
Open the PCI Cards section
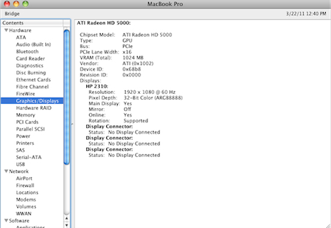[x=27, y=122]
